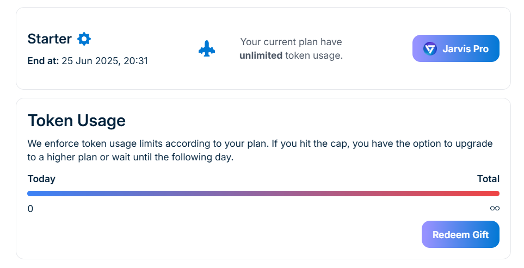Viewport: 524px width, 268px height.
Task: Click the 'Your current plan have' message
Action: click(x=291, y=42)
